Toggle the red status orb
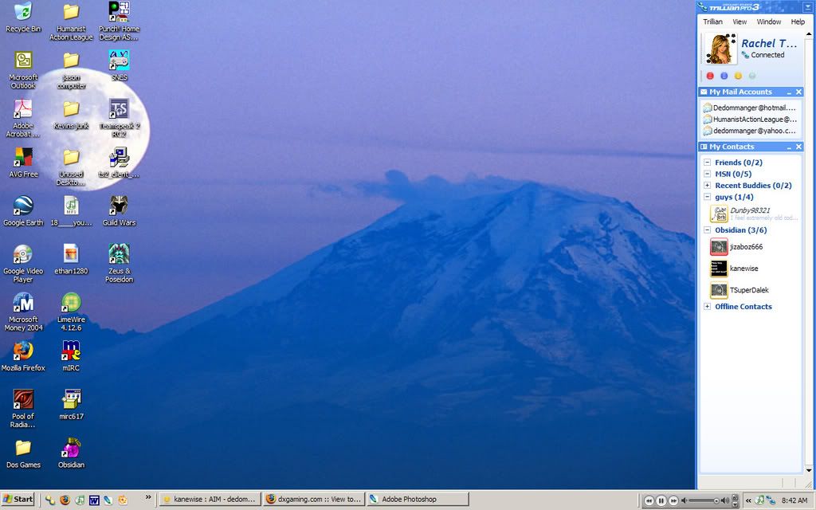Screen dimensions: 816x510 tap(710, 75)
